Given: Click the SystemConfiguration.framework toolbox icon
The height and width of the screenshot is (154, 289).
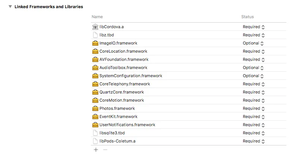Looking at the screenshot, I should [95, 76].
